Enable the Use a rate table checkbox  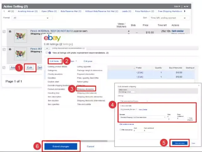click(121, 106)
